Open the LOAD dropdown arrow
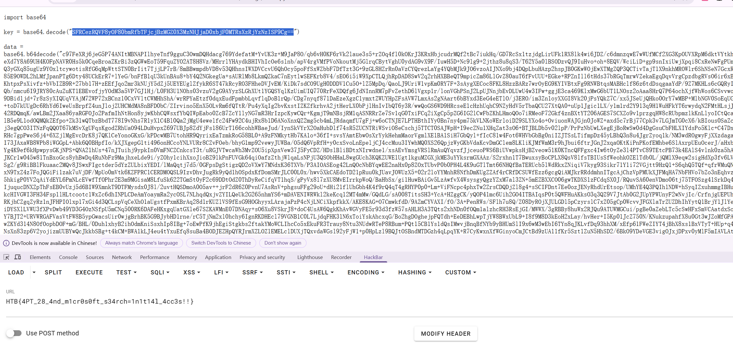Screen dimensions: 733x354 click(x=34, y=272)
